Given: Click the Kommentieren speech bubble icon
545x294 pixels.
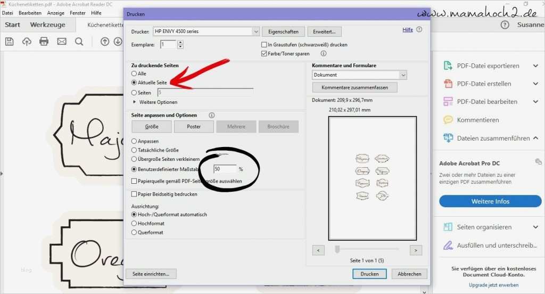Looking at the screenshot, I should coord(448,120).
